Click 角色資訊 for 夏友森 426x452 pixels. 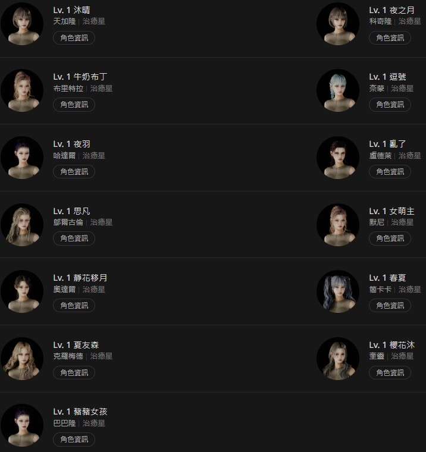point(74,372)
